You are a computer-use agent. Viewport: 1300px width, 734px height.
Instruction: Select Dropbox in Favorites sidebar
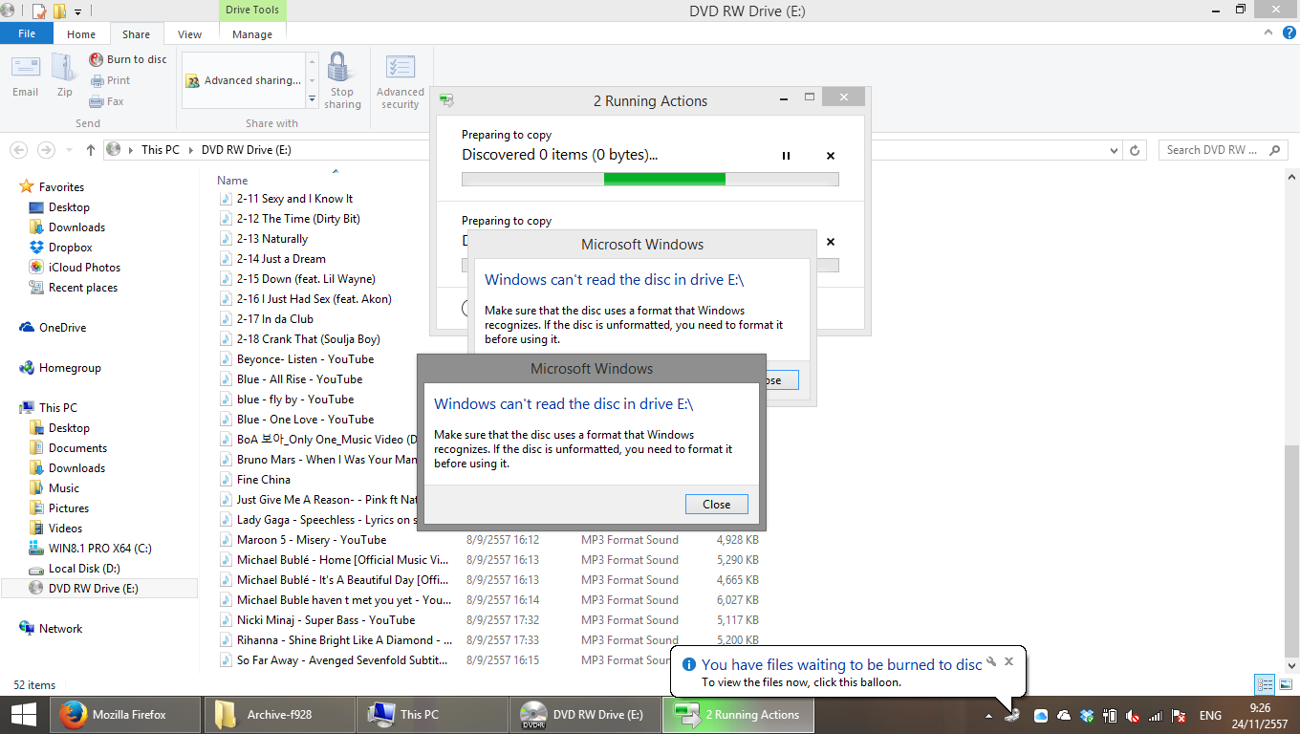point(70,248)
